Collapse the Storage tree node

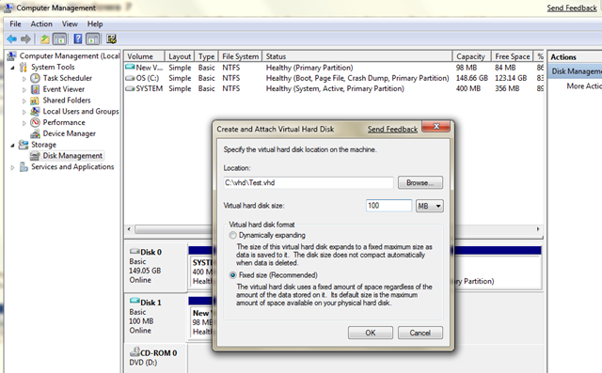12,146
